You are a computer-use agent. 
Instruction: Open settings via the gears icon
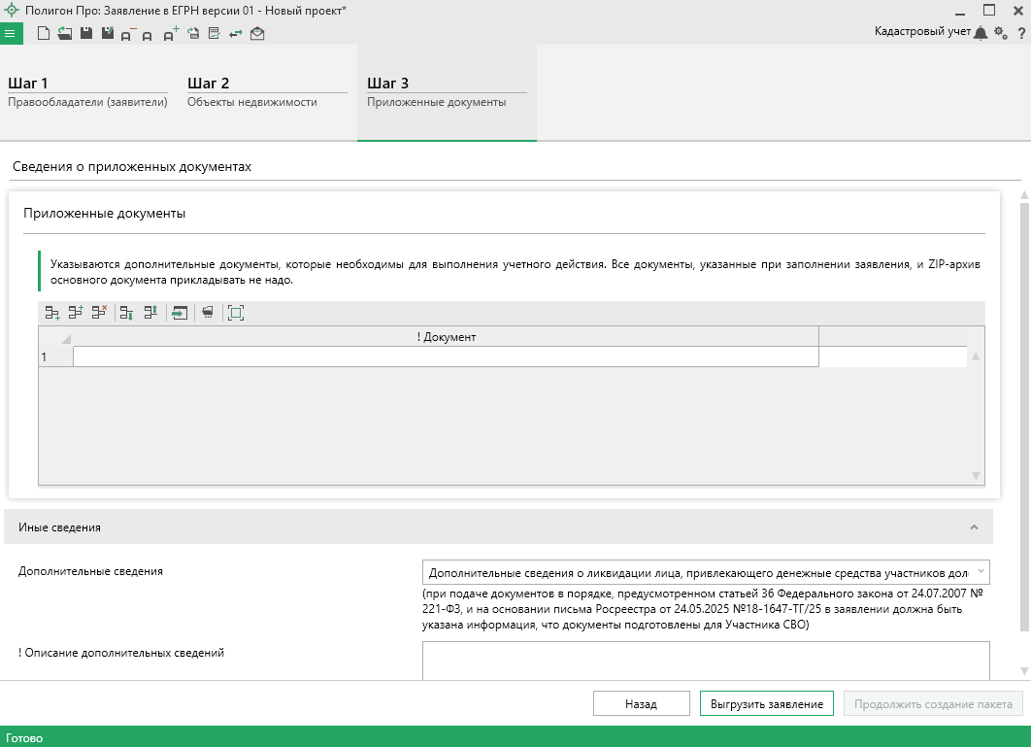point(1001,33)
